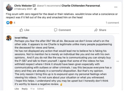Click the Israel Millay commenter name
This screenshot has width=124, height=92.
(21, 38)
